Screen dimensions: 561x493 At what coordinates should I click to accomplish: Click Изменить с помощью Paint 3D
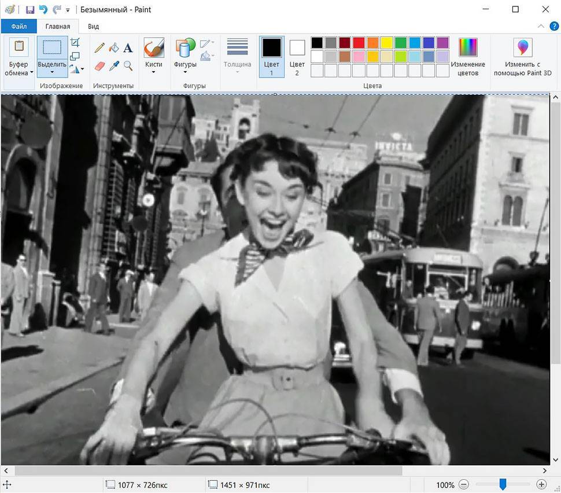(523, 57)
